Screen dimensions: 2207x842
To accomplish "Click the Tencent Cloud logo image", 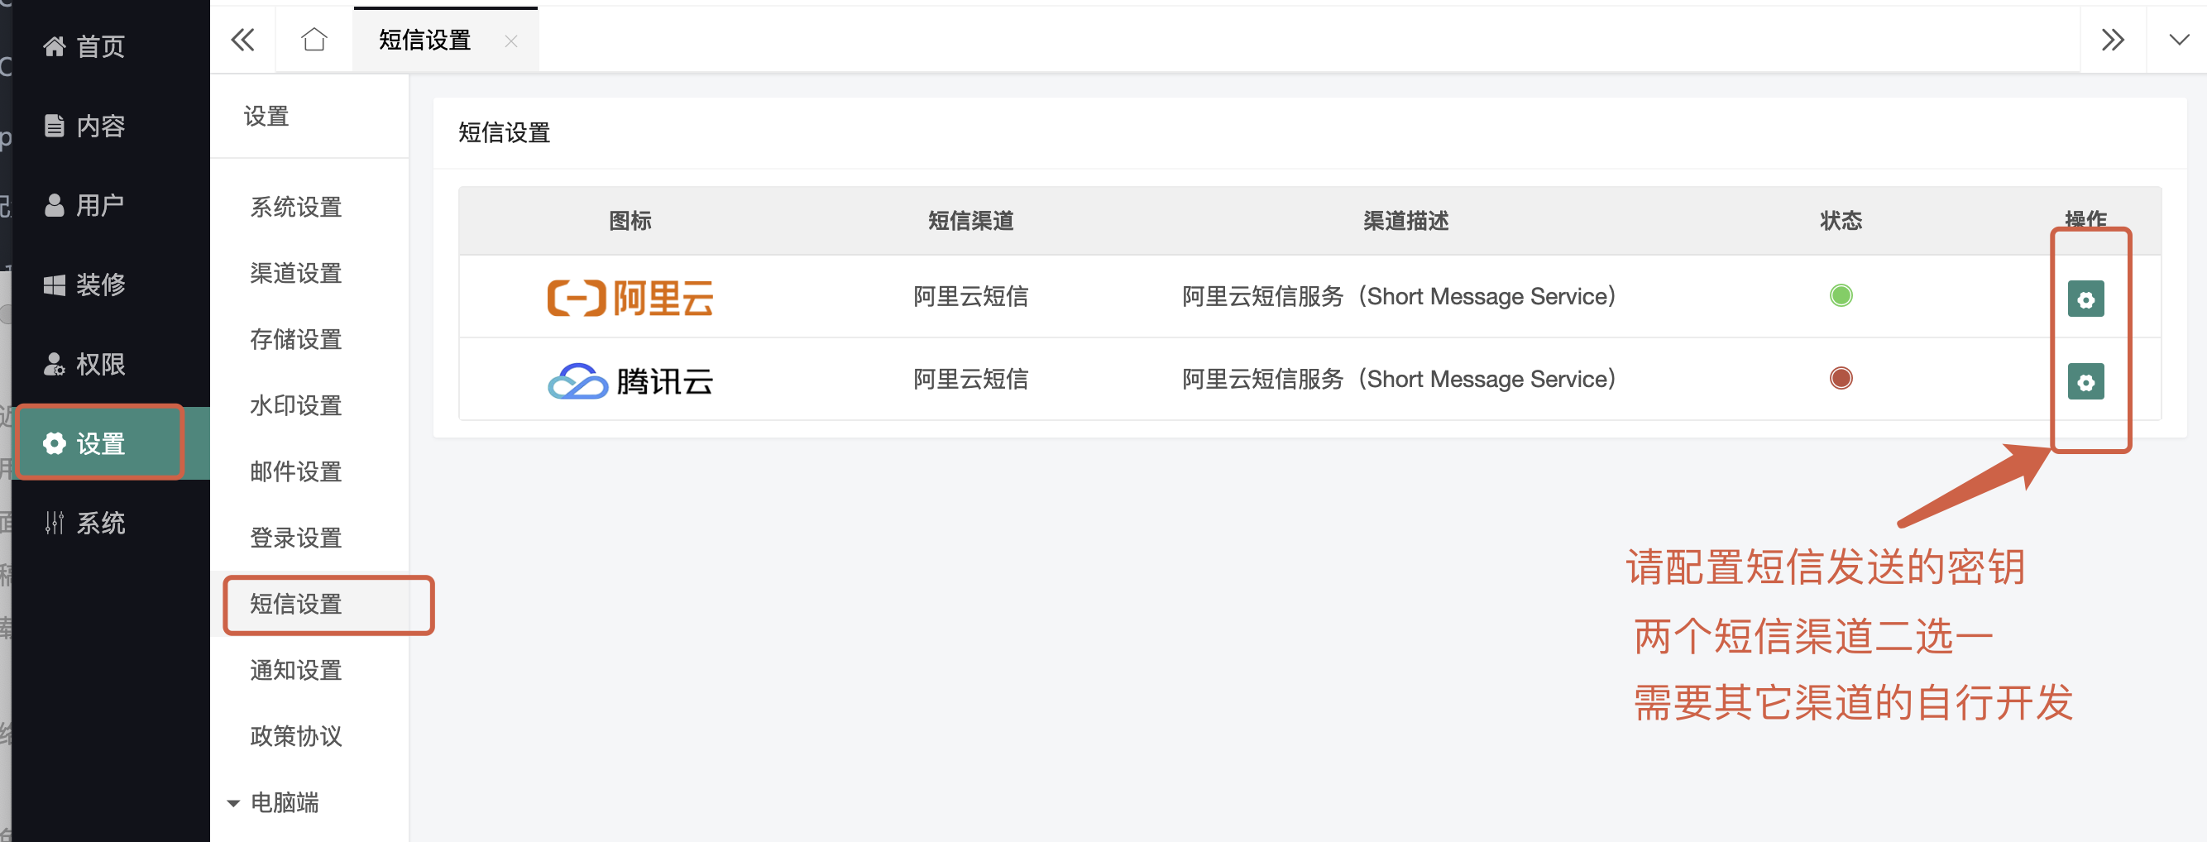I will [x=630, y=380].
